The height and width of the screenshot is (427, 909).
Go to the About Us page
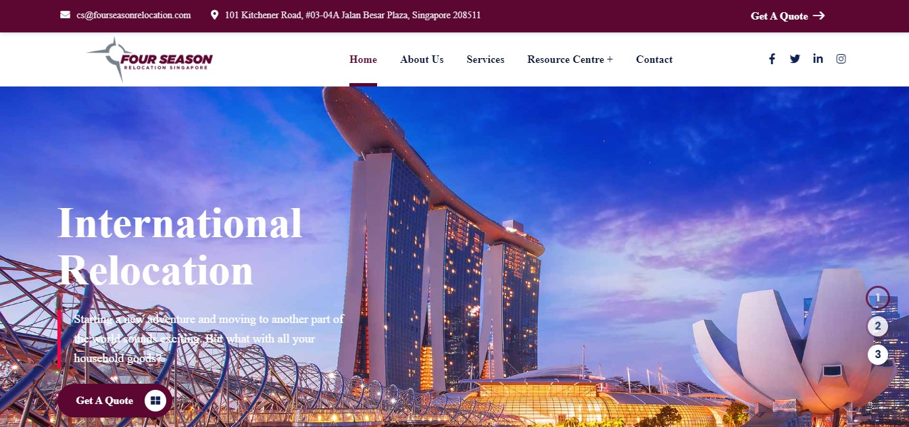click(422, 59)
